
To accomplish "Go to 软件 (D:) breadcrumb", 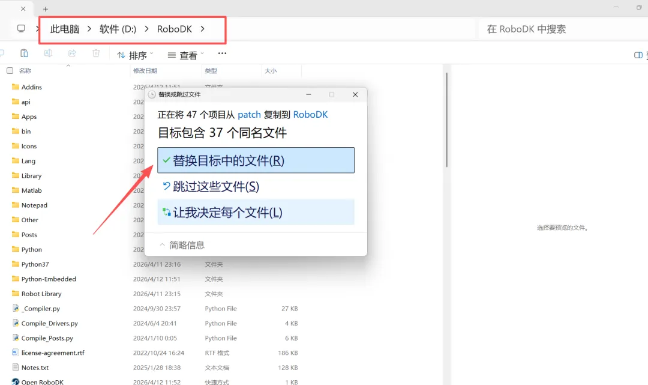I will [118, 29].
